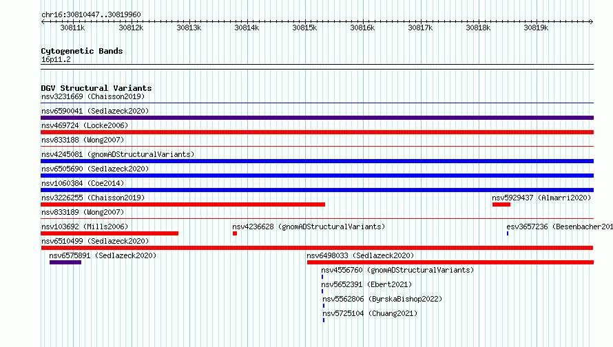Open the nsv6590041 (Sedlazeck2020) label
The width and height of the screenshot is (613, 347).
95,111
